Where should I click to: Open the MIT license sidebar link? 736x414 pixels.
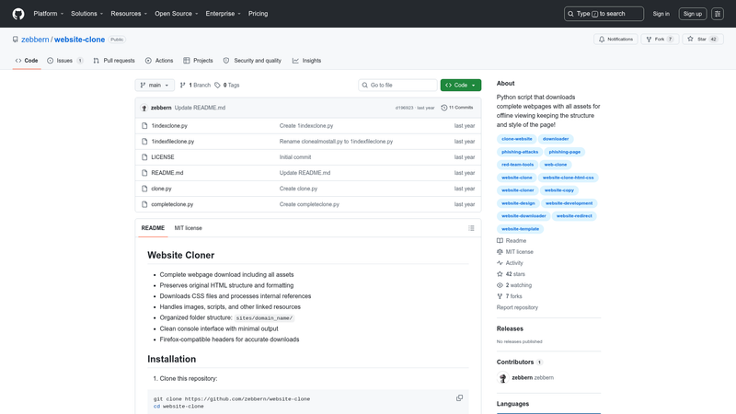pyautogui.click(x=515, y=252)
